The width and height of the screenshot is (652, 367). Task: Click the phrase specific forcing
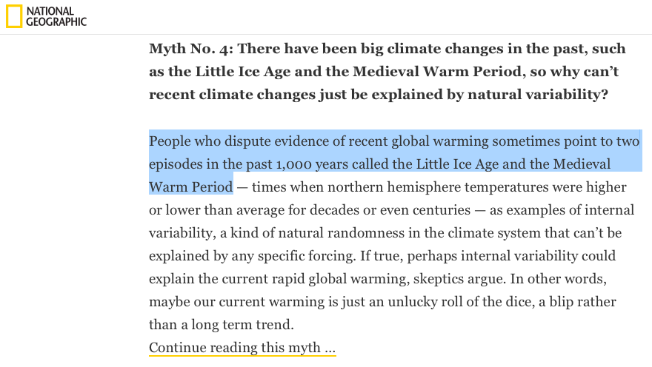point(307,256)
